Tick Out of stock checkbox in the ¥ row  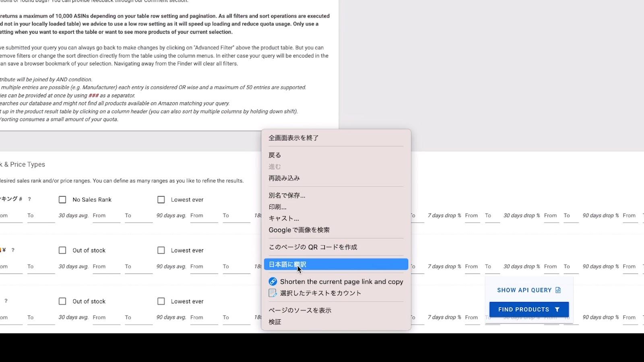(x=62, y=250)
